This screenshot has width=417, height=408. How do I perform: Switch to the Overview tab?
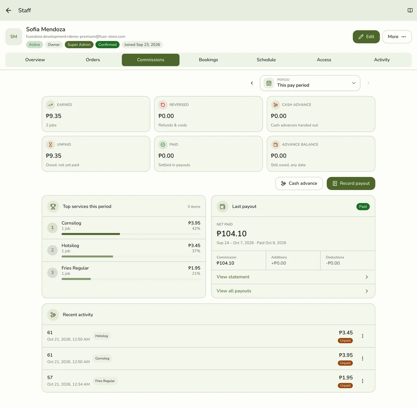[35, 60]
